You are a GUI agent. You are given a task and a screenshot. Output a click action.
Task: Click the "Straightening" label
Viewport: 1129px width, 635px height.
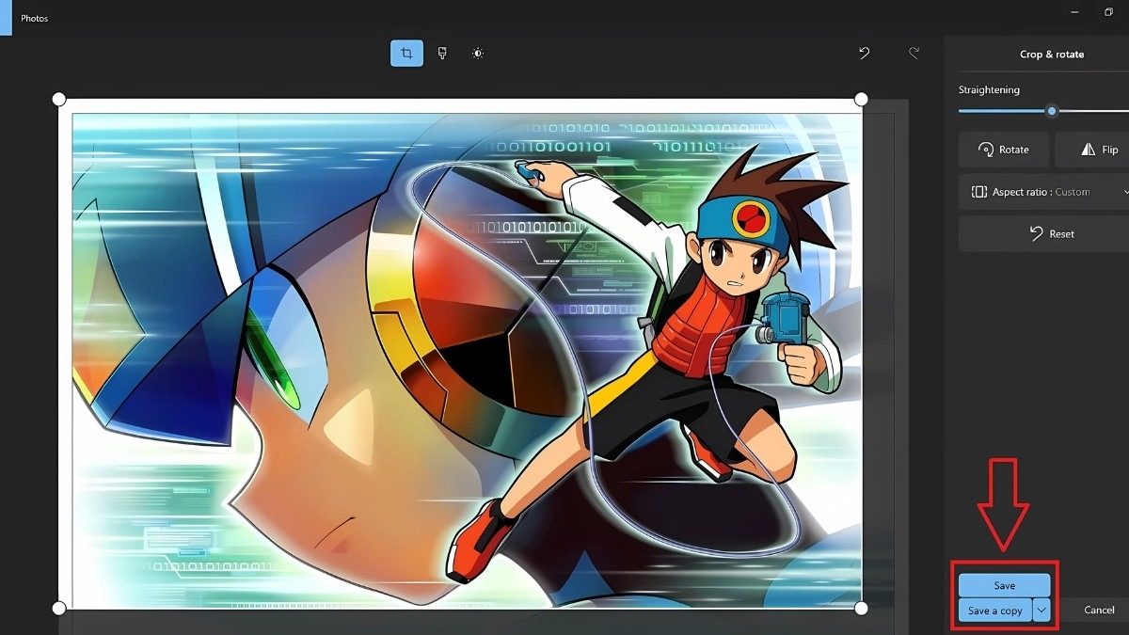[x=989, y=90]
